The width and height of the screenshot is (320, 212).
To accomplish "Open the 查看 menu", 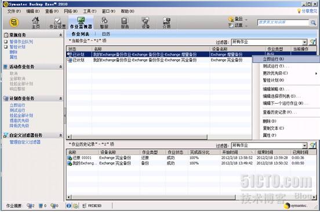I will click(x=52, y=11).
